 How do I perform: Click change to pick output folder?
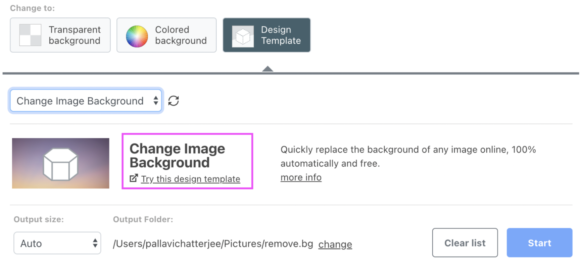pyautogui.click(x=335, y=244)
